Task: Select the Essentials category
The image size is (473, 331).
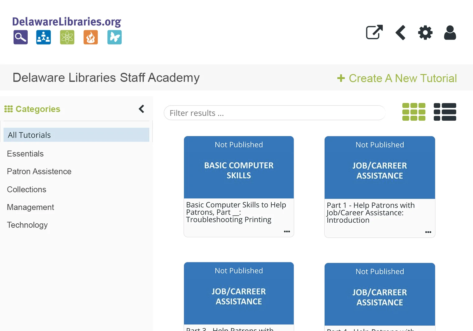Action: pos(25,154)
